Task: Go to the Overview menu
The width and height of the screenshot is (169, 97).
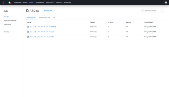Action: [x=18, y=2]
